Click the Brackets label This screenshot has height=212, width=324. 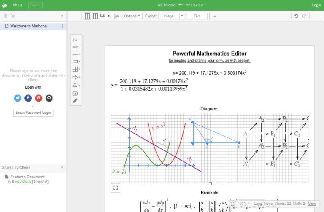pyautogui.click(x=210, y=193)
